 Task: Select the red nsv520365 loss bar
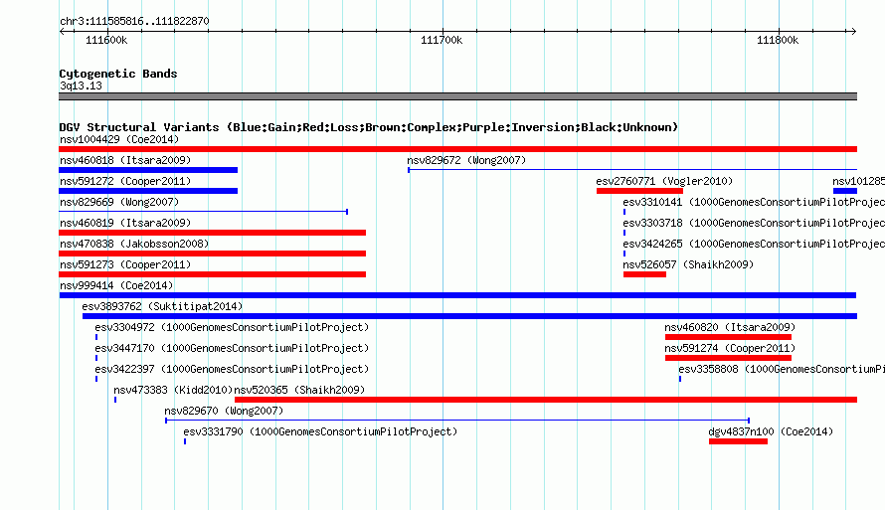click(546, 400)
